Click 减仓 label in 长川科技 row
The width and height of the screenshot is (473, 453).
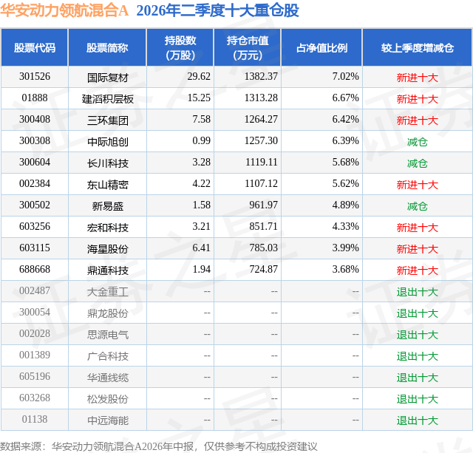[417, 163]
